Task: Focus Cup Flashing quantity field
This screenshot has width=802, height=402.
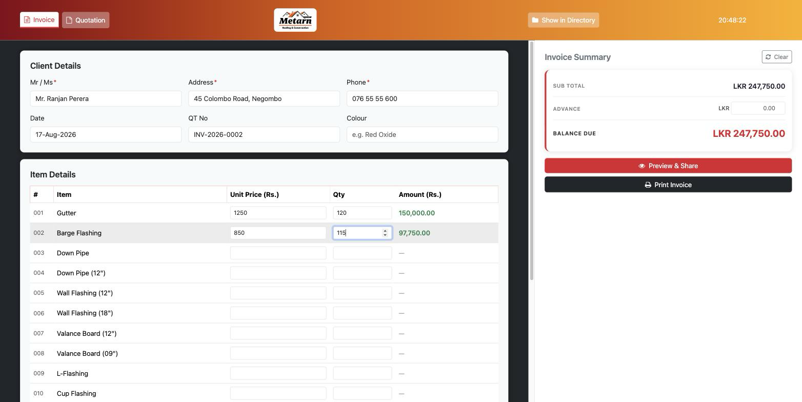Action: (x=362, y=393)
